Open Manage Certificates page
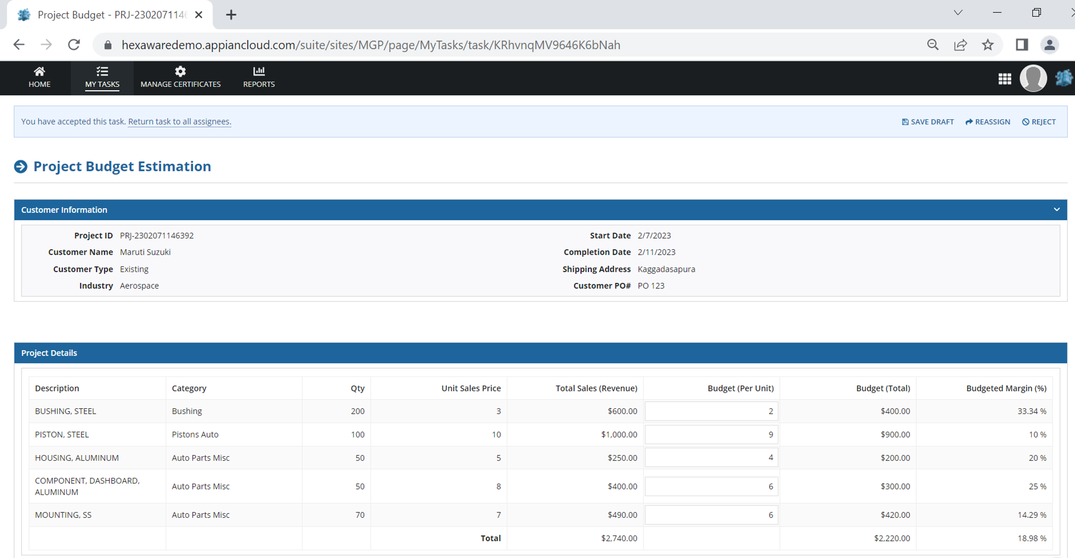The image size is (1075, 558). tap(180, 77)
